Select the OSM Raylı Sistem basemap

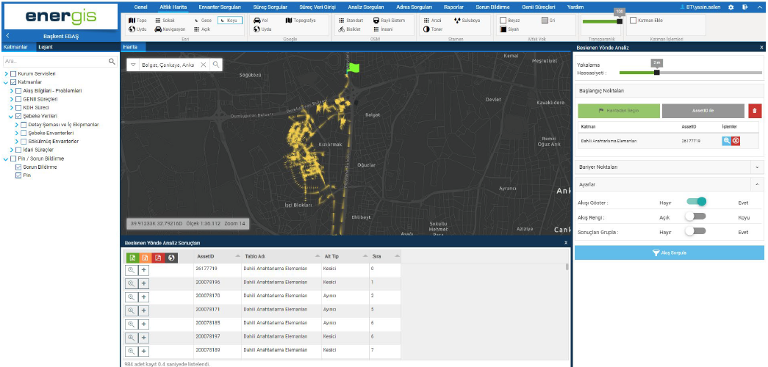pos(389,21)
